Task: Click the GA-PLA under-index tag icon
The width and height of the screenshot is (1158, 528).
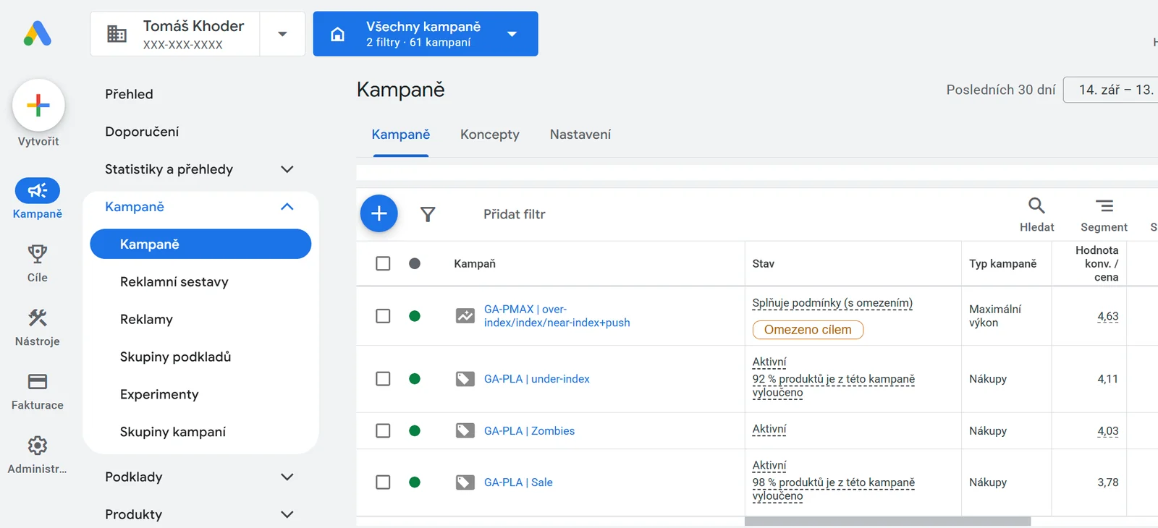Action: 465,379
